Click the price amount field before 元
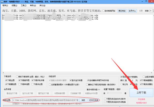This screenshot has height=107, width=154. pos(133,80)
